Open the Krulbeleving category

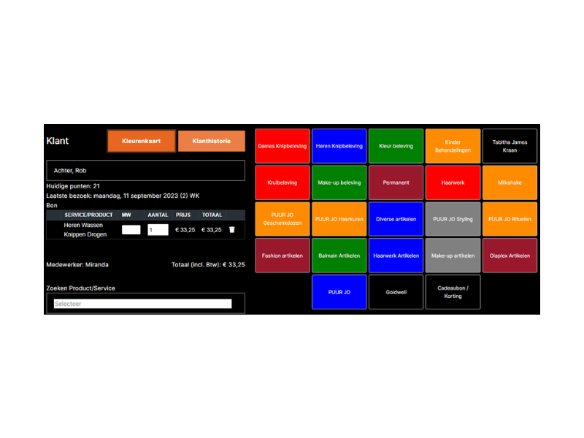pos(282,182)
